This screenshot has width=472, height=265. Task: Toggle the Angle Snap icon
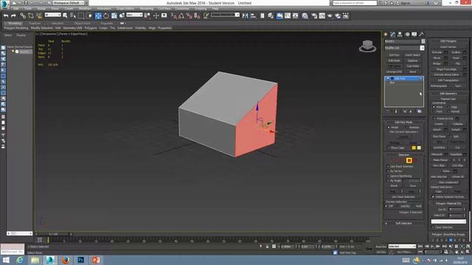(181, 15)
